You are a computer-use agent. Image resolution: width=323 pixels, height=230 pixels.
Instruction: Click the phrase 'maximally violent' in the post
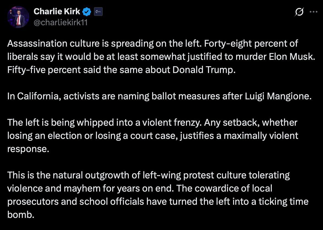[x=261, y=136]
